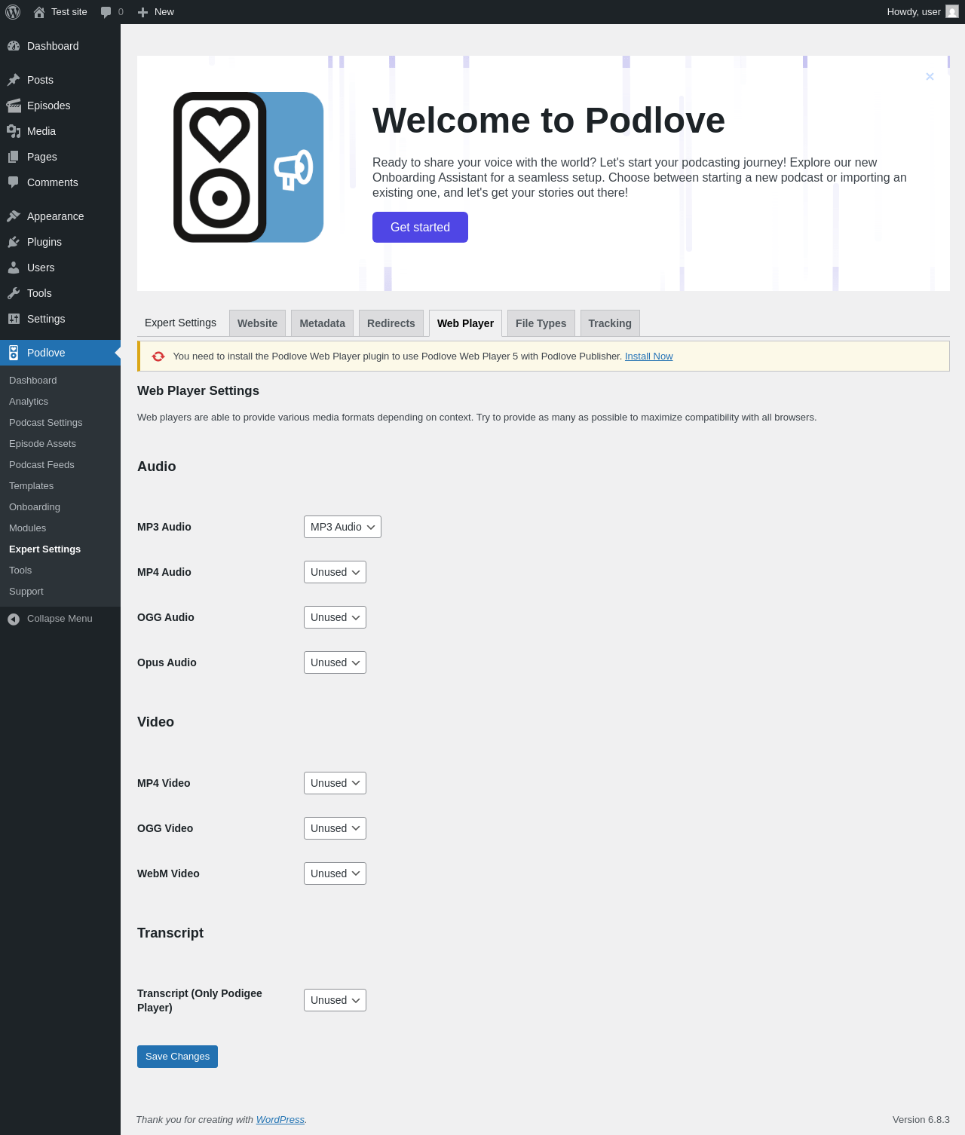Open the MP4 Audio dropdown
965x1135 pixels.
click(335, 572)
